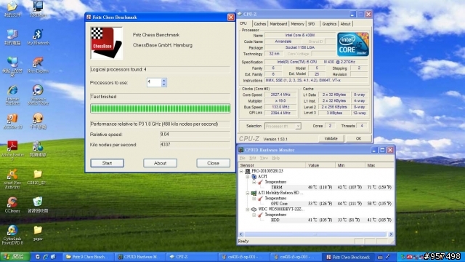Viewport: 465px width, 262px height.
Task: Click the ChessBase logo in Fritz Chess Benchmark
Action: point(107,43)
